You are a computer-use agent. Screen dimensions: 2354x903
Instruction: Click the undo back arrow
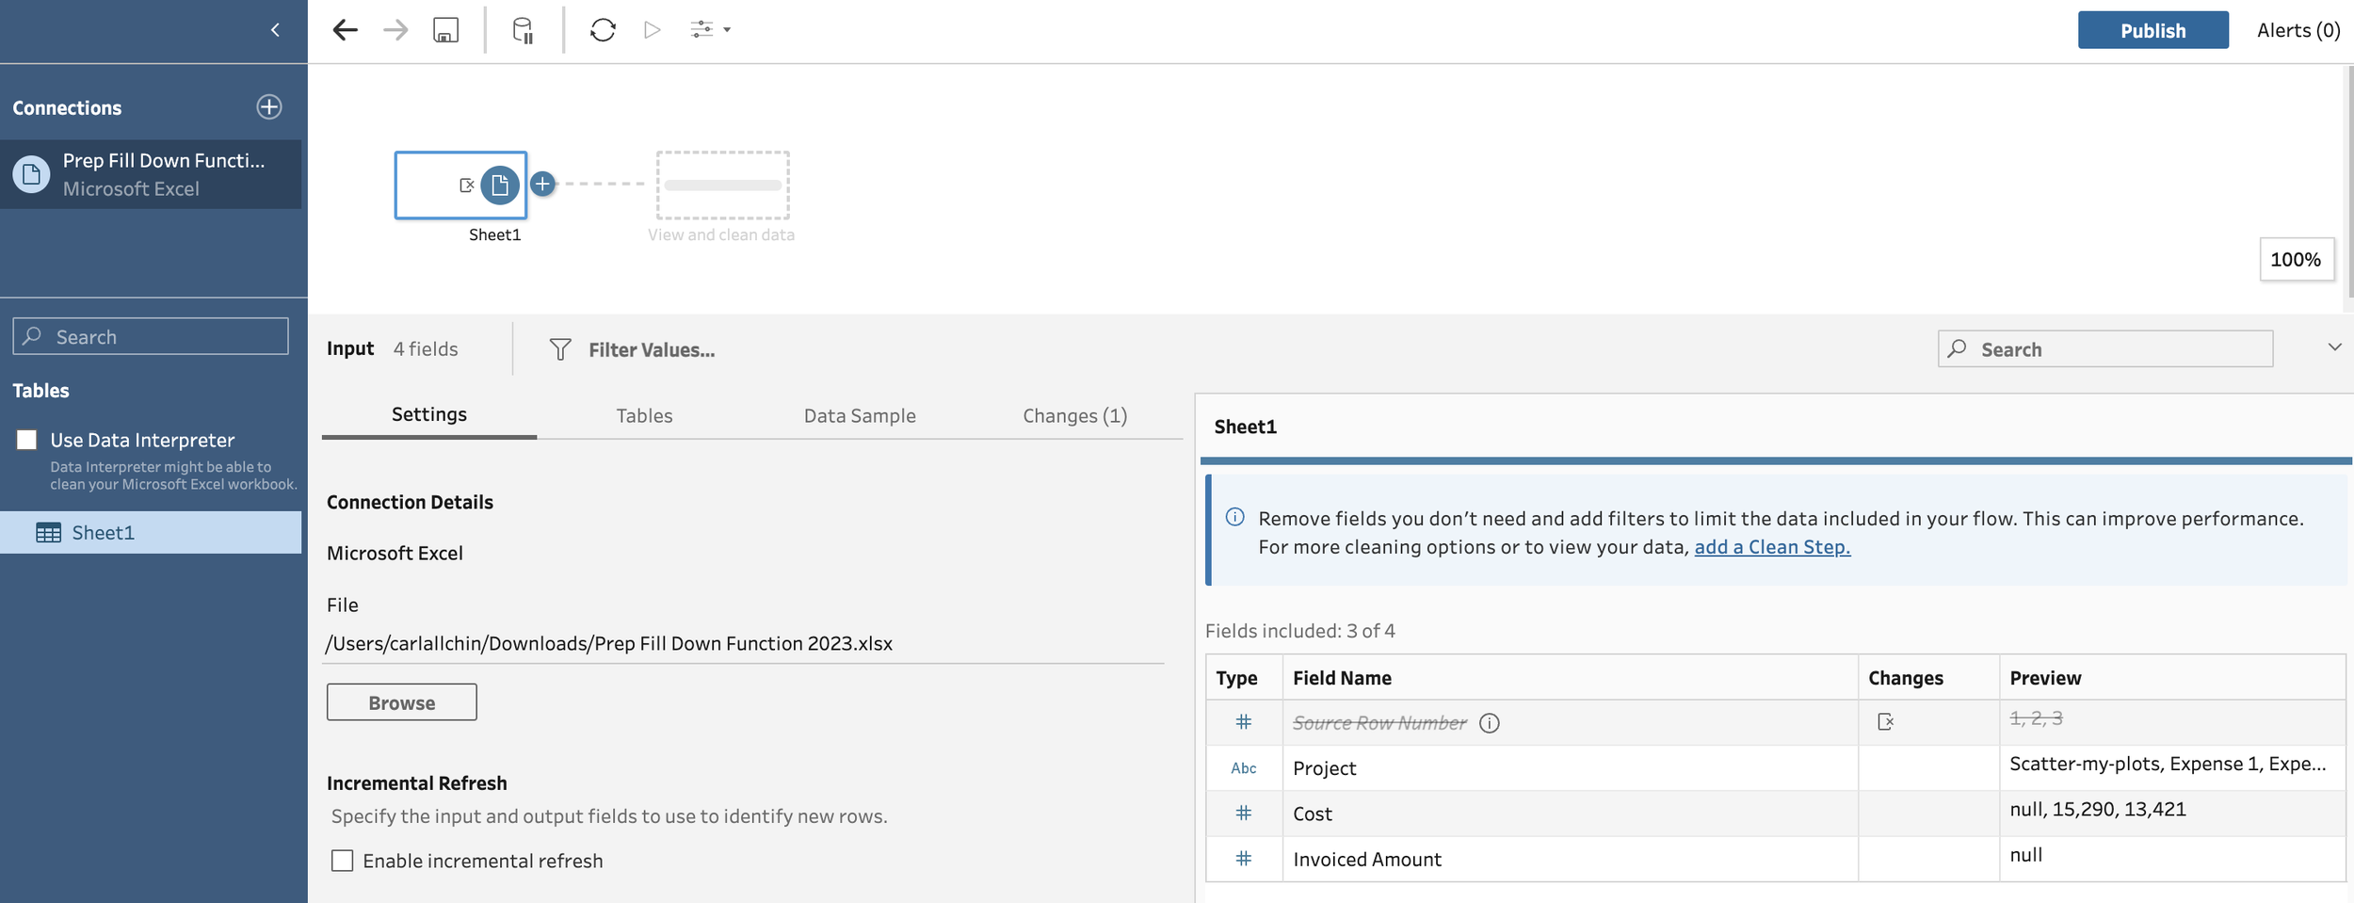tap(346, 30)
